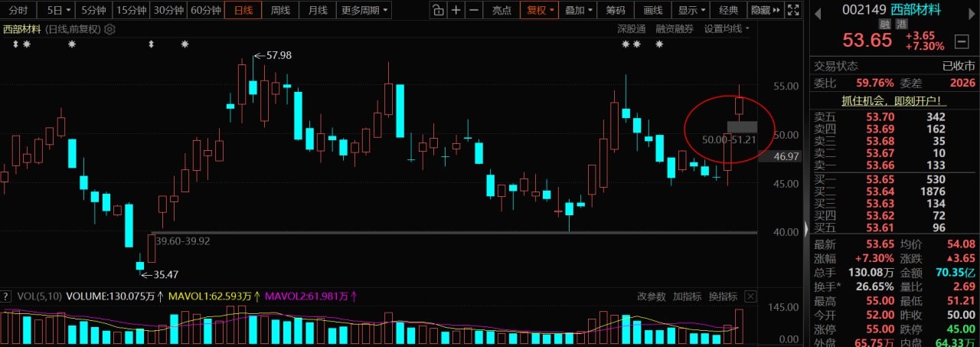Toggle the 亮点 highlights button
The height and width of the screenshot is (347, 980).
pyautogui.click(x=501, y=10)
